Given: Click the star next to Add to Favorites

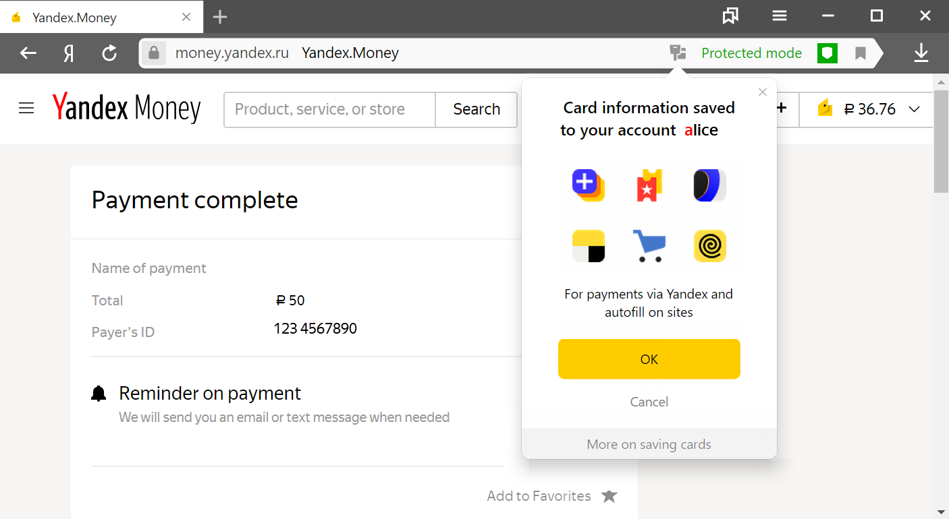Looking at the screenshot, I should click(x=609, y=496).
